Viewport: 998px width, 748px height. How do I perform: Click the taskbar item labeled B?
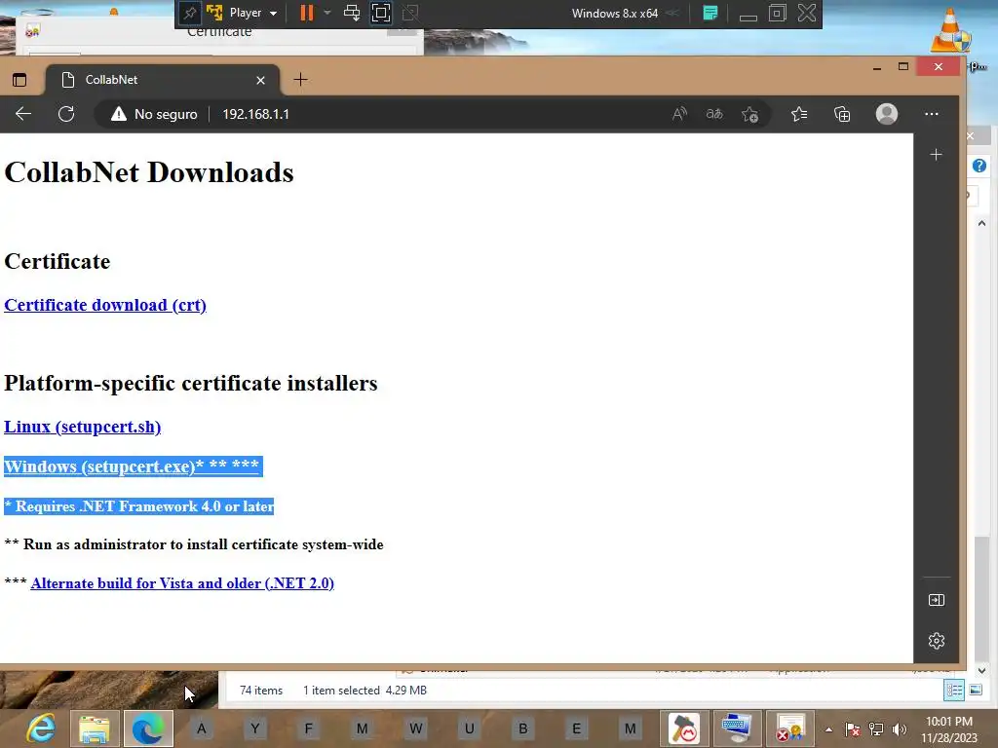(522, 729)
